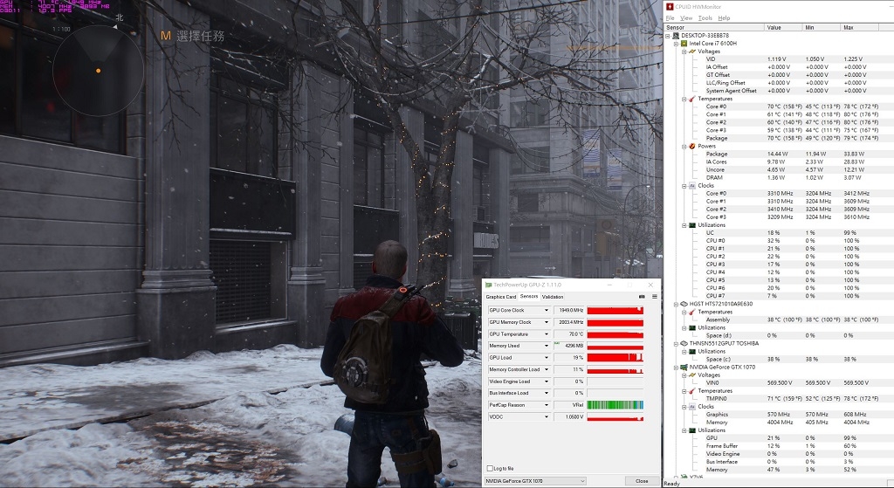The width and height of the screenshot is (894, 488).
Task: Open the Tools menu in HWMonitor
Action: (x=705, y=18)
